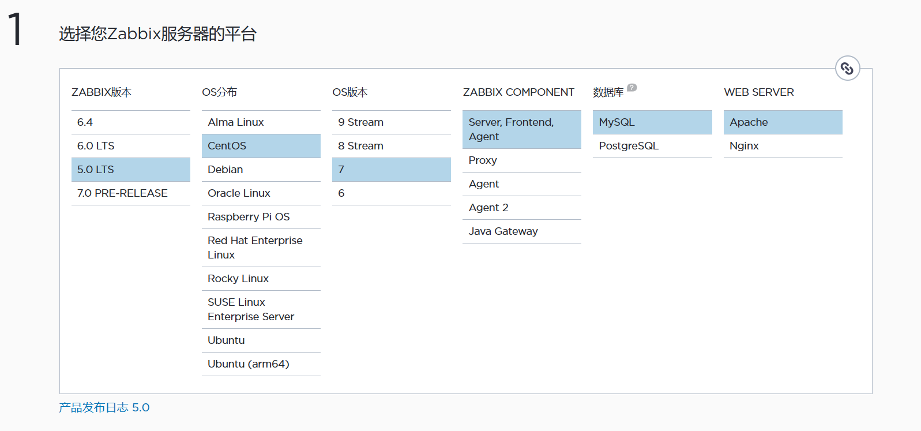This screenshot has width=921, height=431.
Task: Click the WEB SERVER column header
Action: pyautogui.click(x=759, y=92)
